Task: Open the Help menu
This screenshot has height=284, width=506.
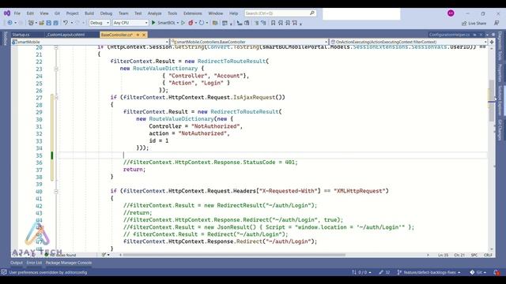Action: [x=234, y=13]
